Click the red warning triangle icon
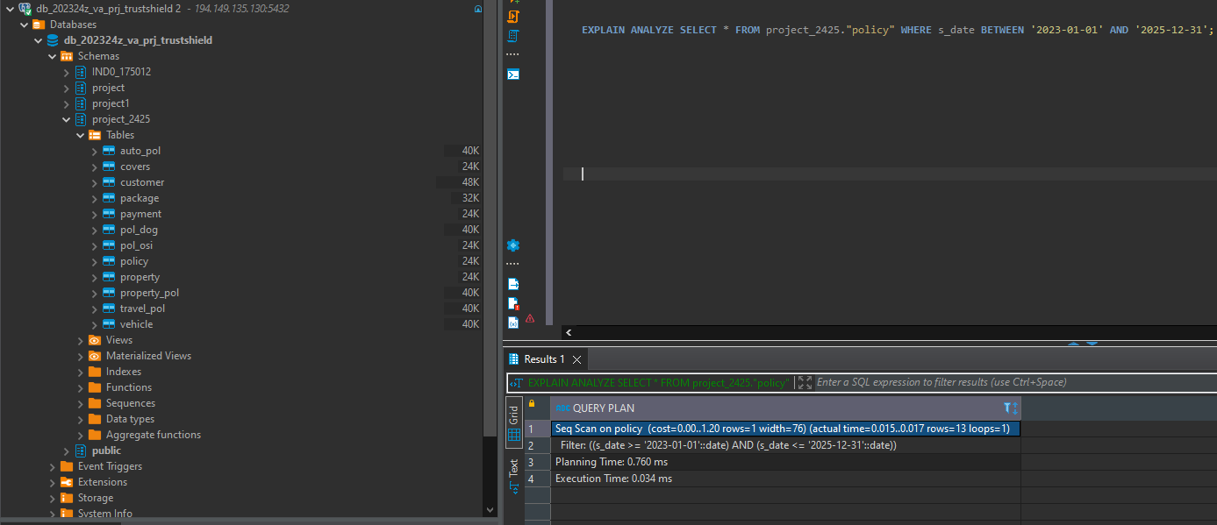The height and width of the screenshot is (525, 1217). pyautogui.click(x=530, y=319)
